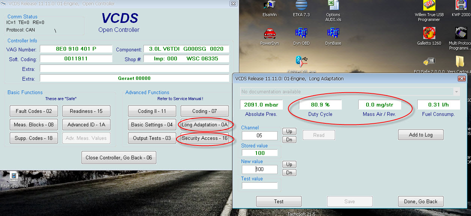This screenshot has width=471, height=216.
Task: Open Options AUDI.xls spreadsheet icon
Action: pos(333,7)
